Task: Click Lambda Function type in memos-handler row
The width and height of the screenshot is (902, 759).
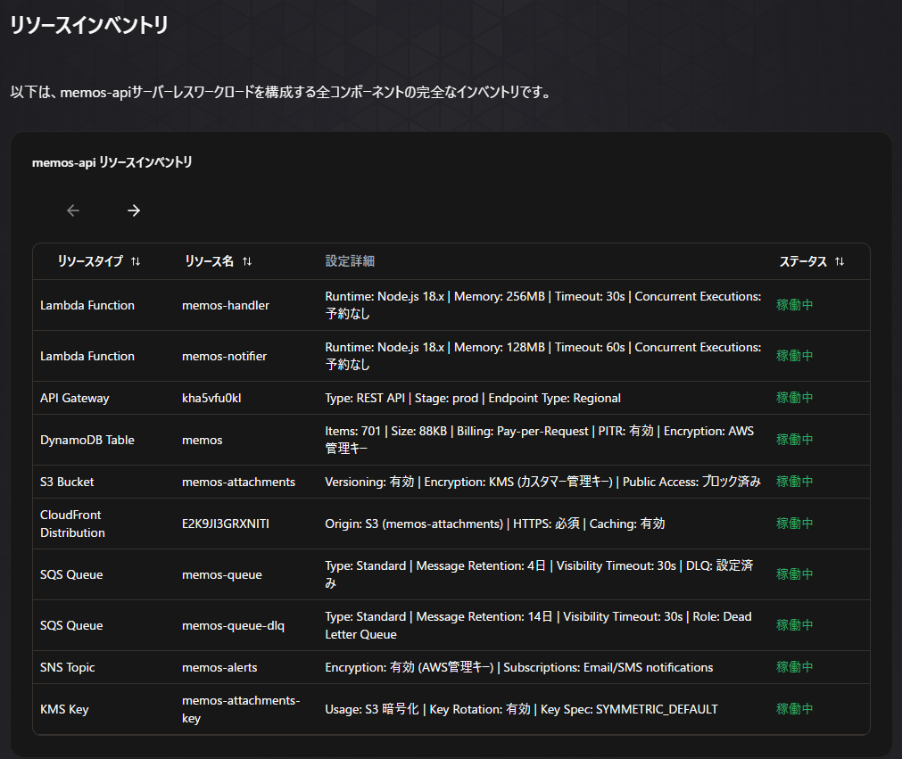Action: pyautogui.click(x=87, y=305)
